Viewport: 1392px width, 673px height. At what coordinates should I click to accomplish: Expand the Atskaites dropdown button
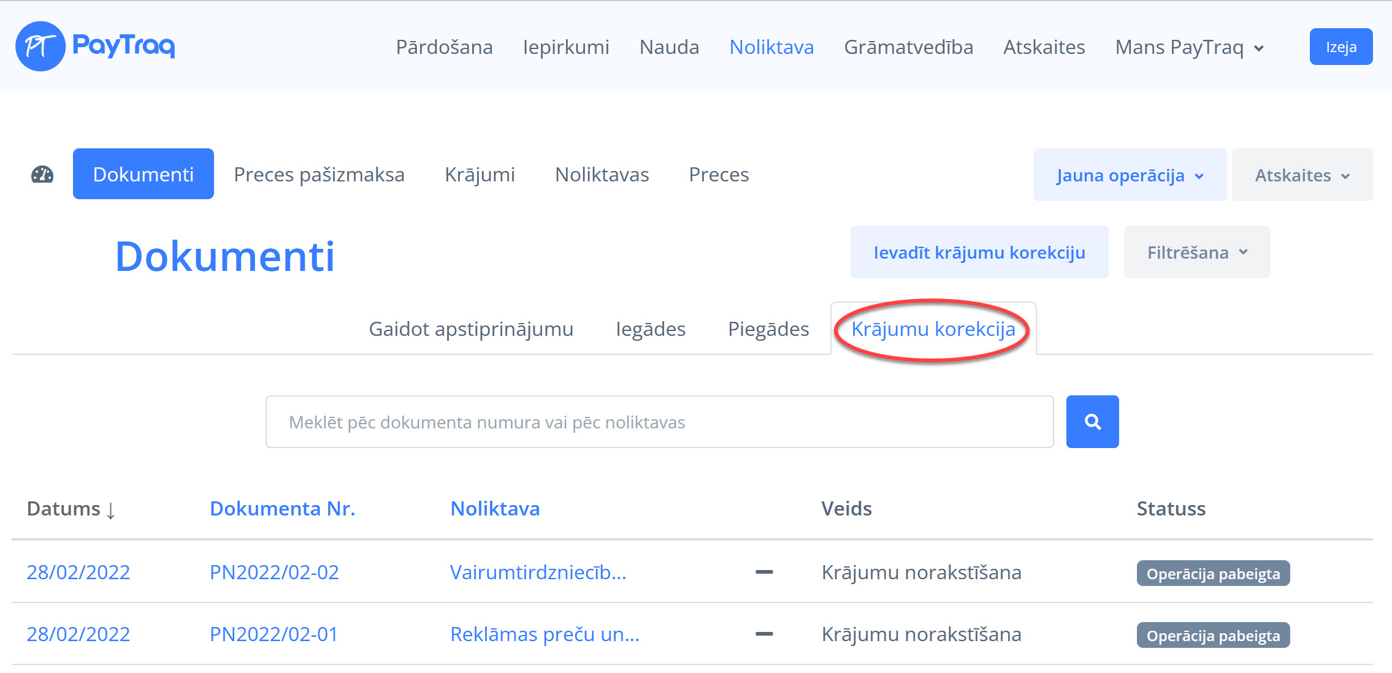pos(1302,175)
